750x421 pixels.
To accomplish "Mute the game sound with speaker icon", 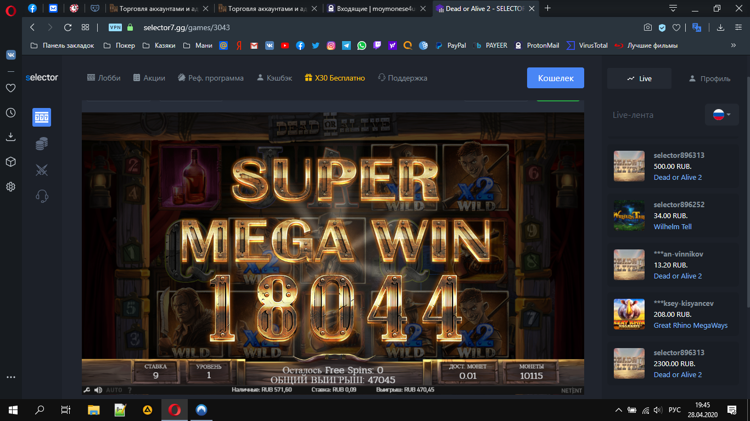I will pos(98,390).
